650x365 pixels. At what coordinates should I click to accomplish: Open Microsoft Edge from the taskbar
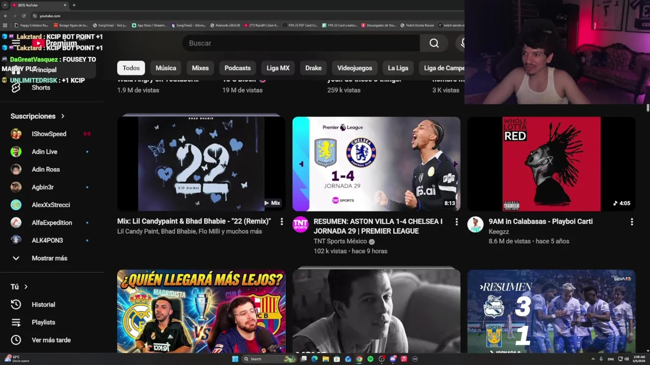[314, 359]
